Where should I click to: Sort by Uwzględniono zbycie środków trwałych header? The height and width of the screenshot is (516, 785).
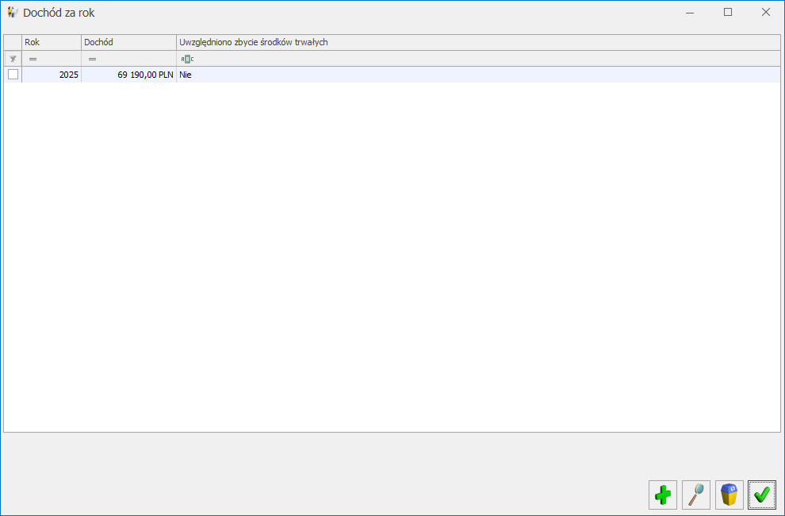pyautogui.click(x=478, y=42)
